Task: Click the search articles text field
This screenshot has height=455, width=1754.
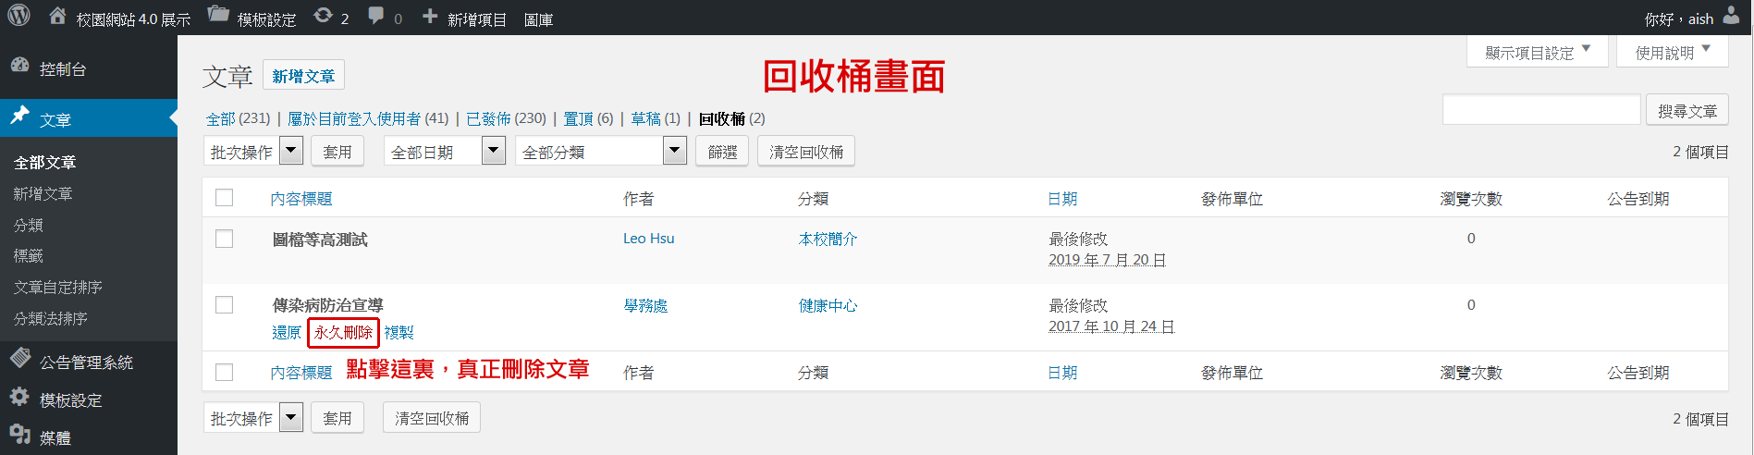Action: tap(1540, 110)
